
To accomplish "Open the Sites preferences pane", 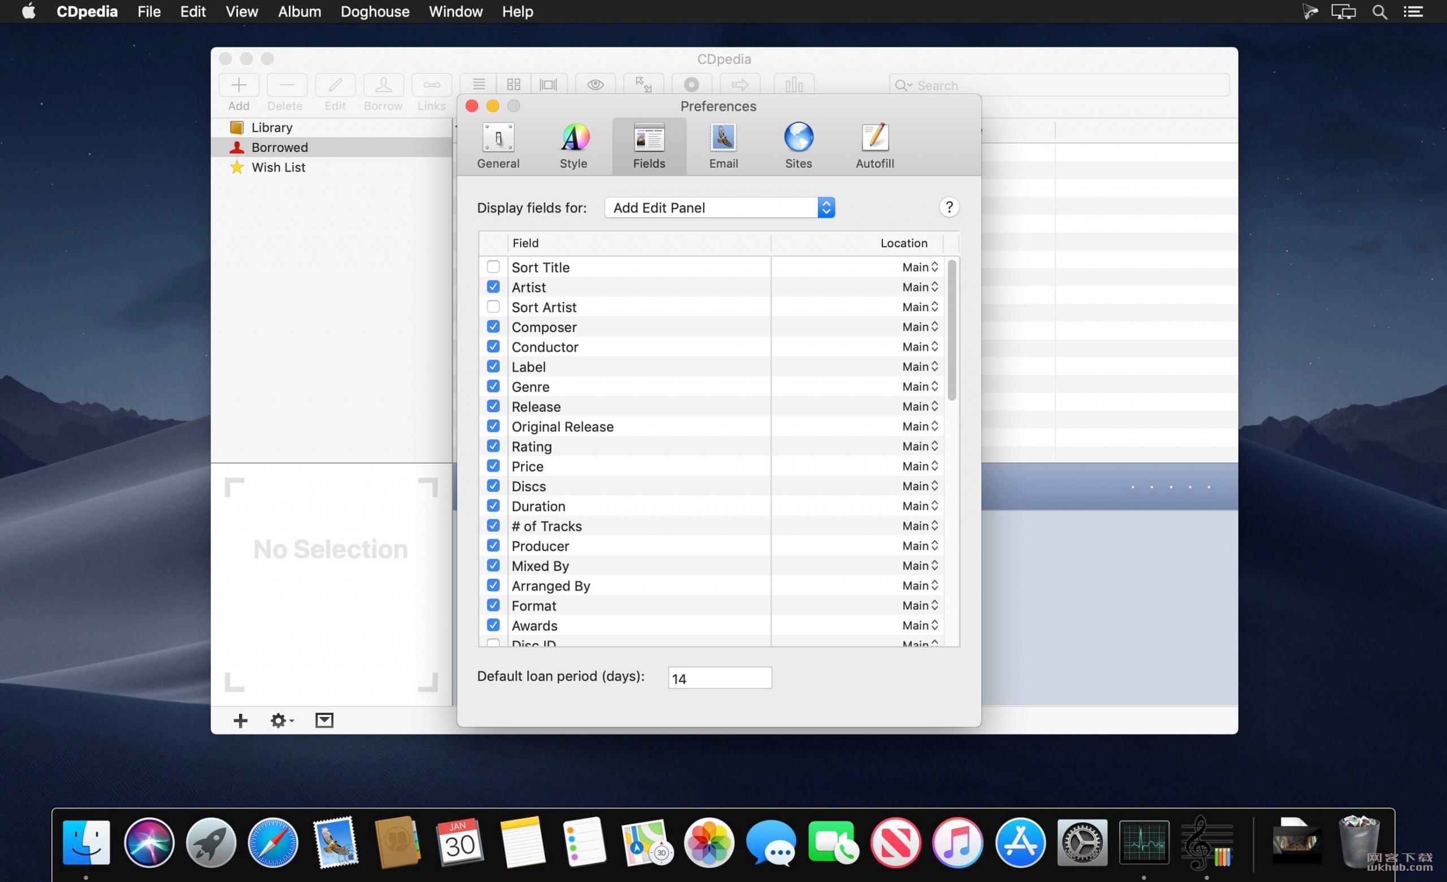I will (798, 146).
